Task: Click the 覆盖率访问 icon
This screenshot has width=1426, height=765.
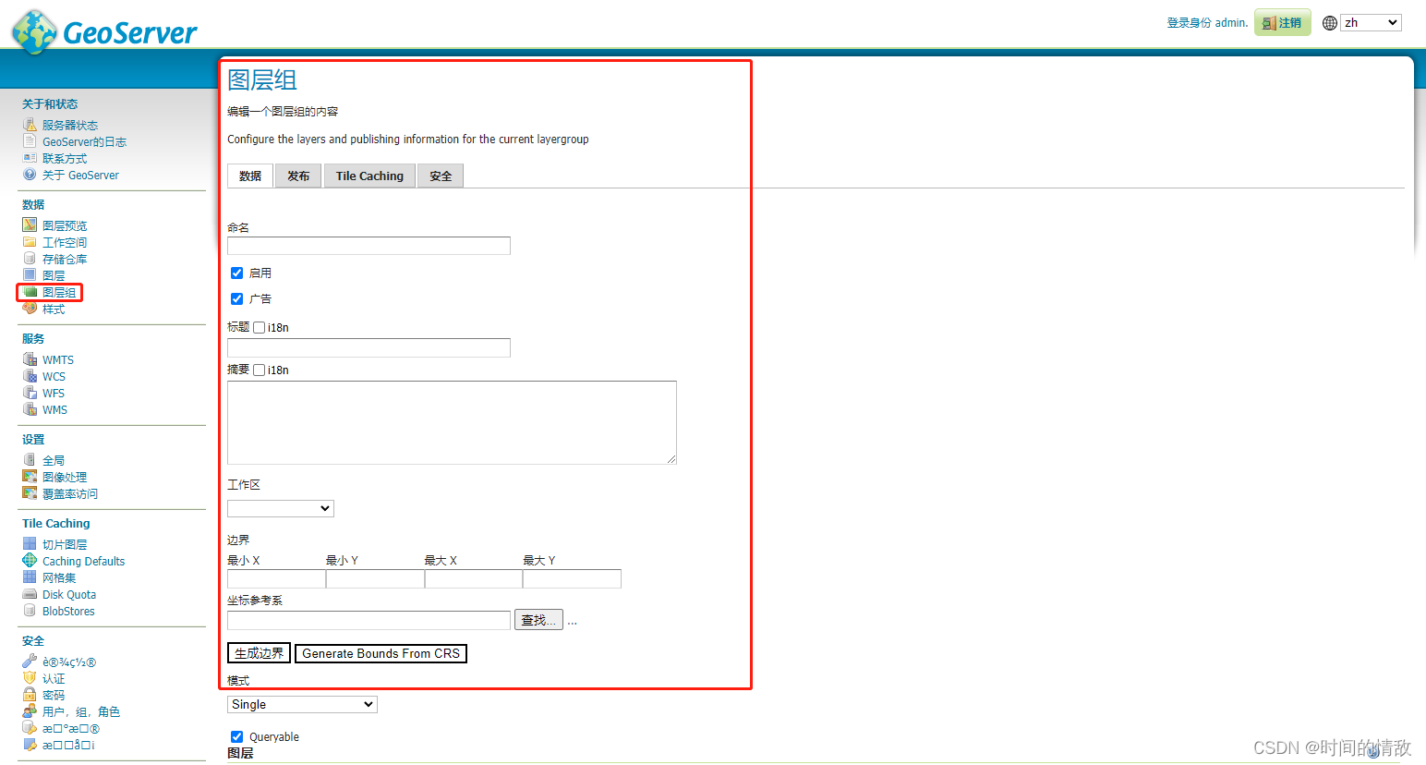Action: click(x=30, y=493)
